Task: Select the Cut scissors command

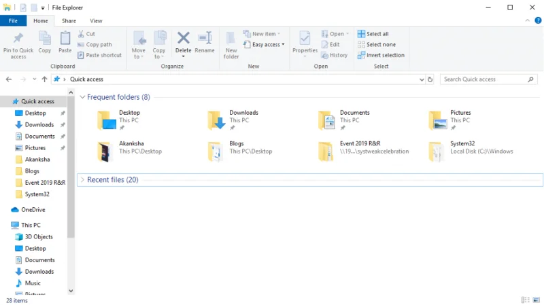Action: pos(86,33)
